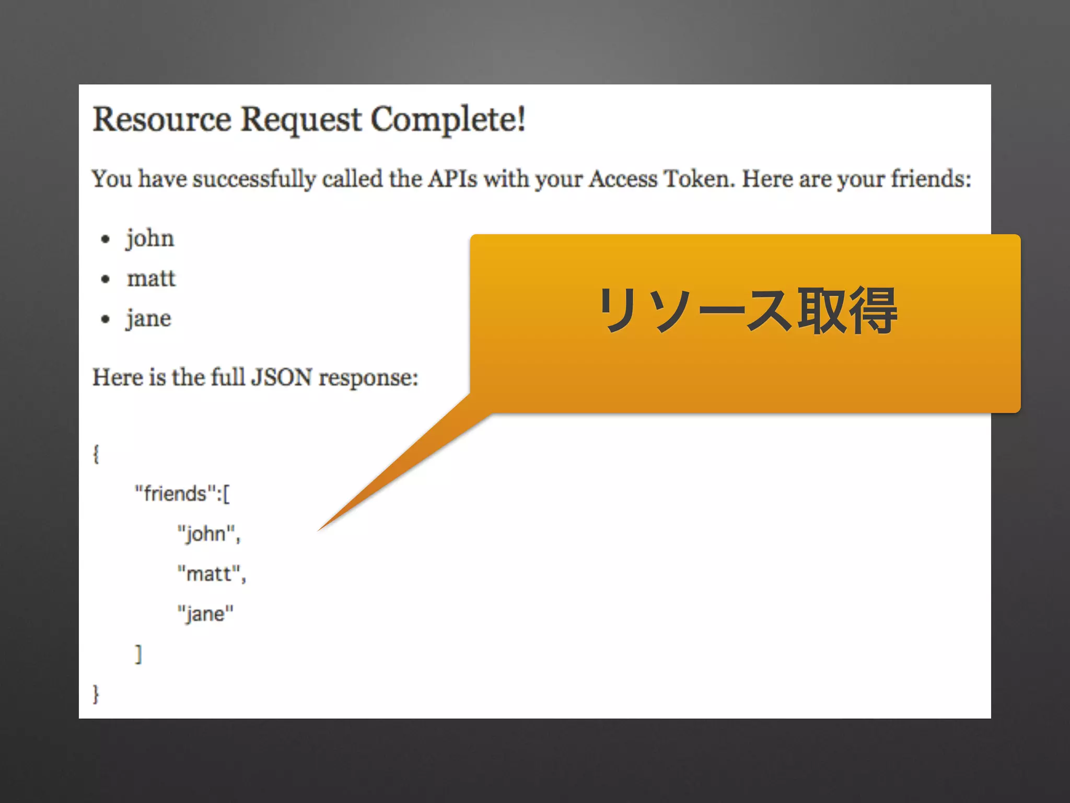Select 'john' in the bulleted friends list
This screenshot has height=803, width=1070.
click(150, 239)
